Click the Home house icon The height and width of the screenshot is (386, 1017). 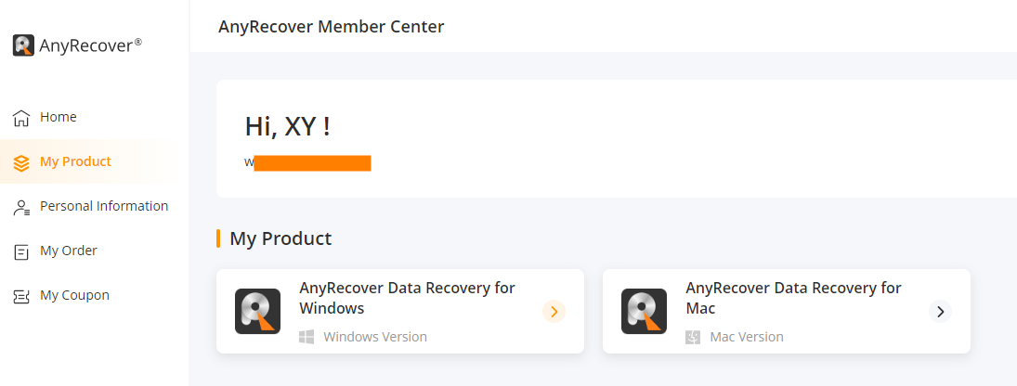[21, 118]
